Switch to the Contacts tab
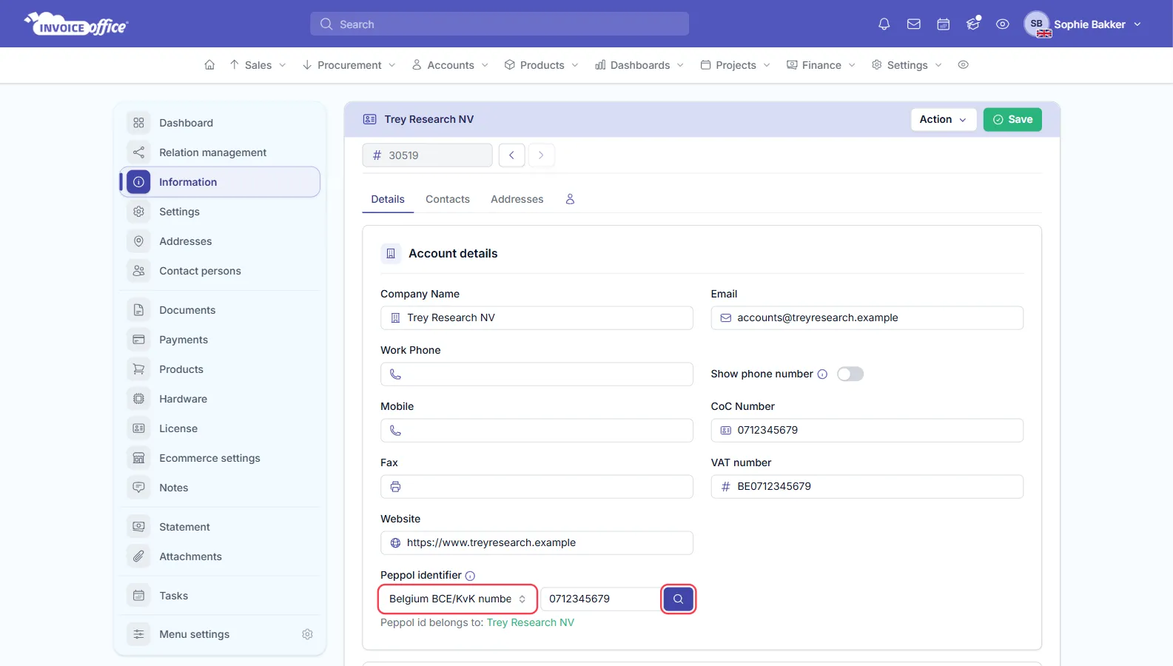The height and width of the screenshot is (666, 1173). tap(448, 199)
